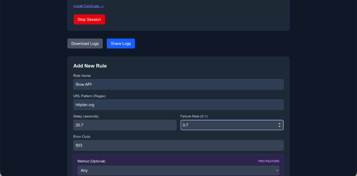
Task: Click the Rule Name label
Action: pos(82,76)
